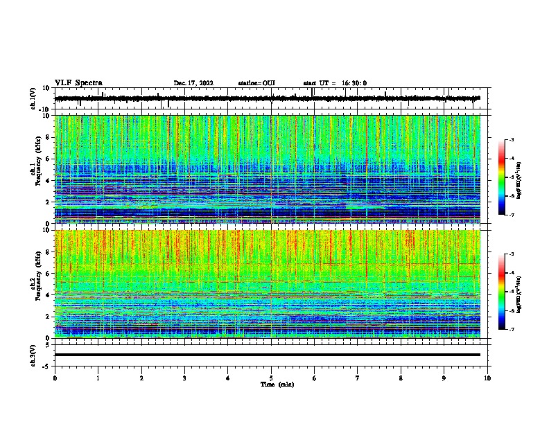Click the ch.2 spectrogram color bar
The height and width of the screenshot is (424, 549).
[x=501, y=292]
